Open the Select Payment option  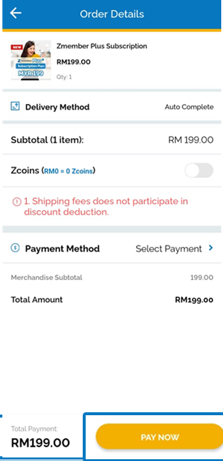coord(168,249)
